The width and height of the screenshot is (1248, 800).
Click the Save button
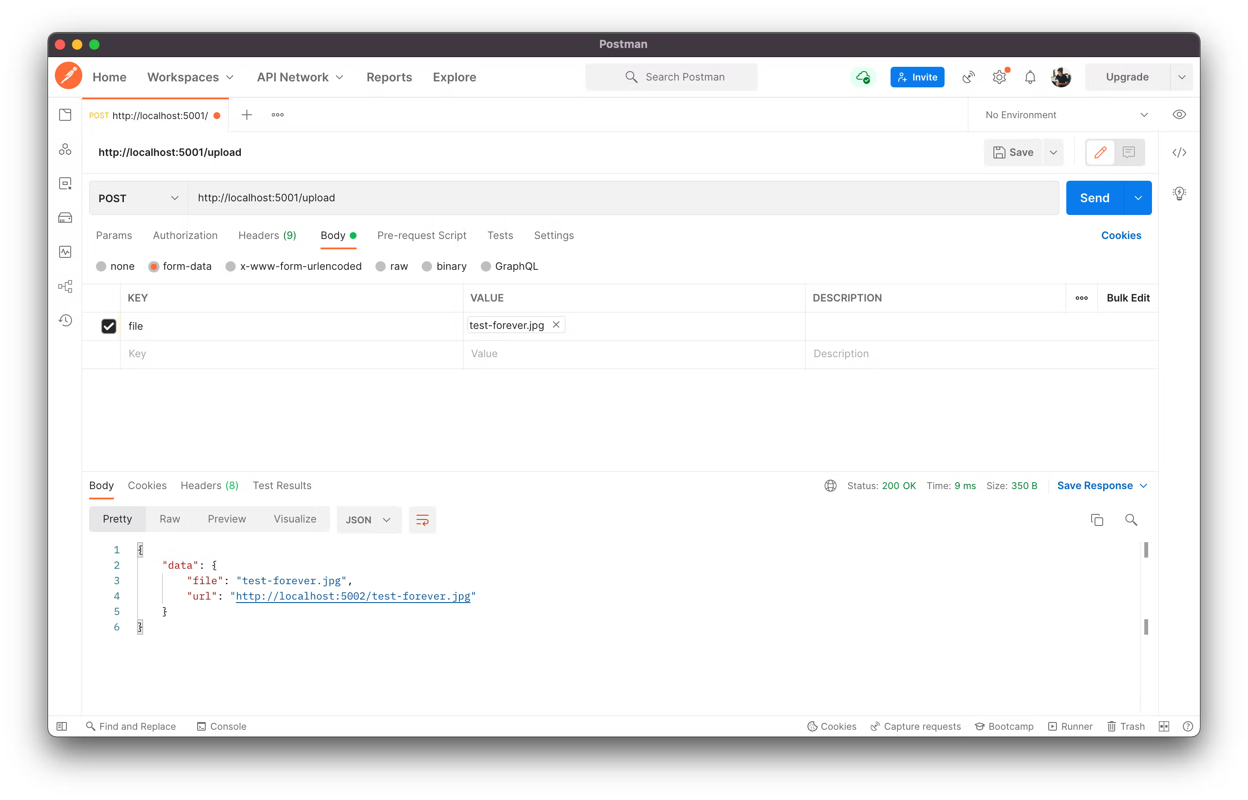coord(1013,152)
